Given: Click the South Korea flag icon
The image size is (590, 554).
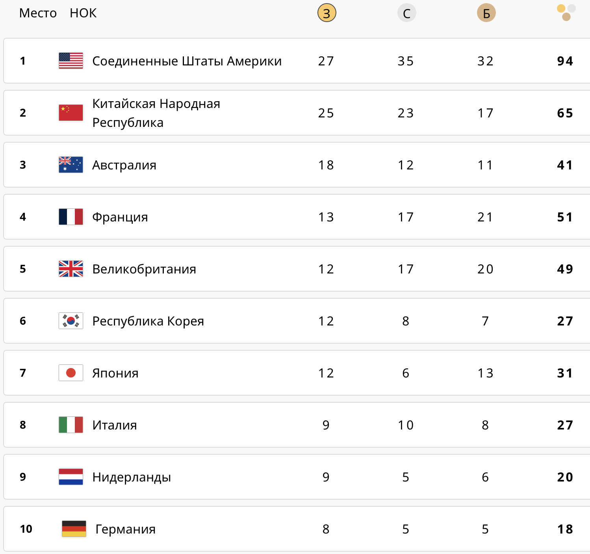Looking at the screenshot, I should (71, 321).
